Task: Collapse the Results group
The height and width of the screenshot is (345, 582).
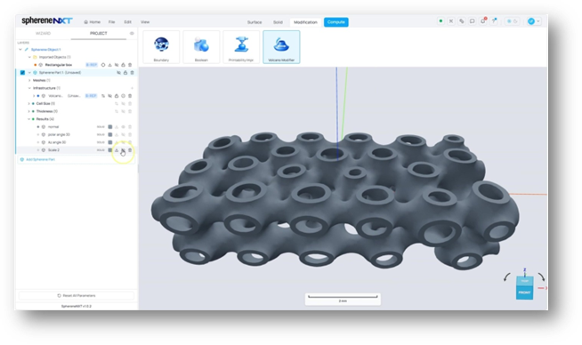Action: 29,119
